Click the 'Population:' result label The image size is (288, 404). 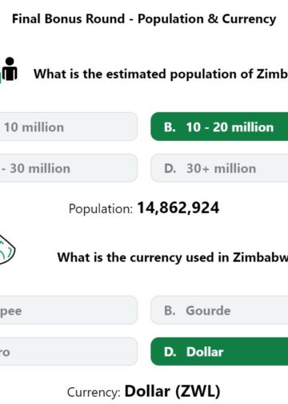[x=101, y=208]
